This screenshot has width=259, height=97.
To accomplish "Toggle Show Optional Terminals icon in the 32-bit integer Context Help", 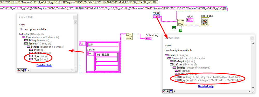I will click(x=164, y=91).
